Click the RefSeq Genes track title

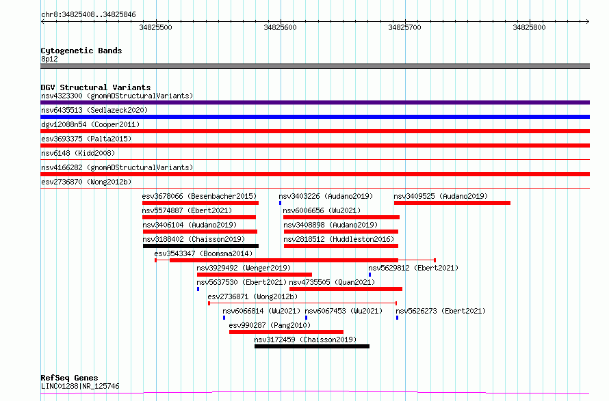[69, 378]
